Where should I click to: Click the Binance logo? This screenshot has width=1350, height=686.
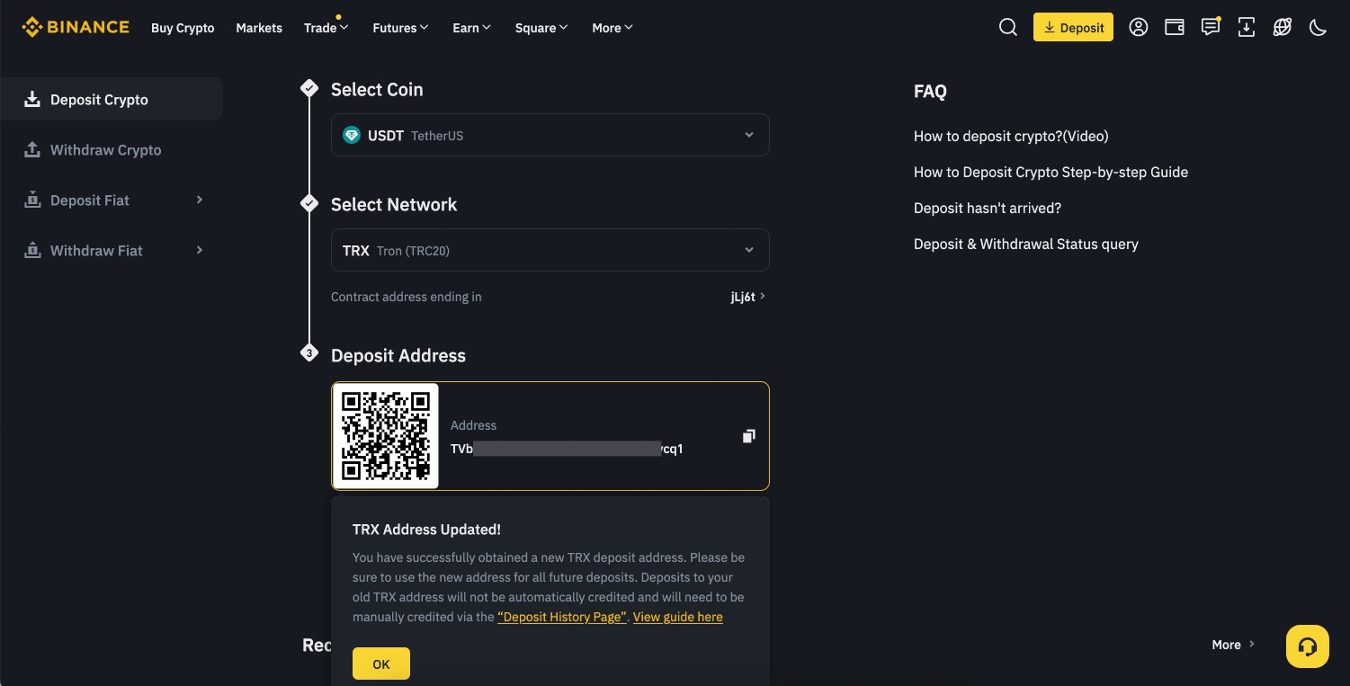(x=76, y=27)
